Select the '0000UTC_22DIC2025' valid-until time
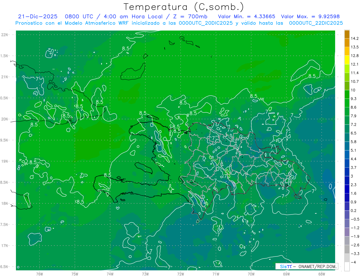 (316, 23)
